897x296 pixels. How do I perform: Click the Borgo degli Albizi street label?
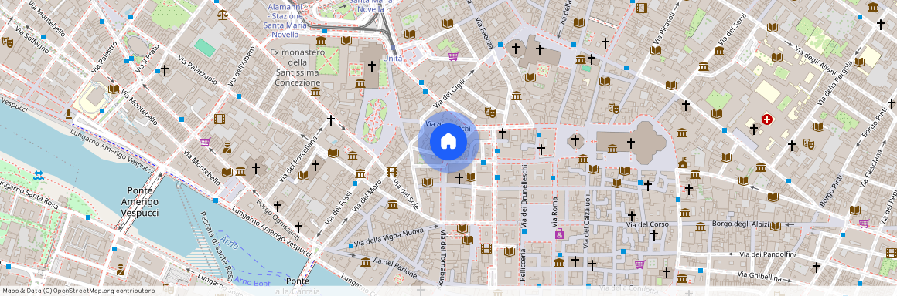coord(740,224)
